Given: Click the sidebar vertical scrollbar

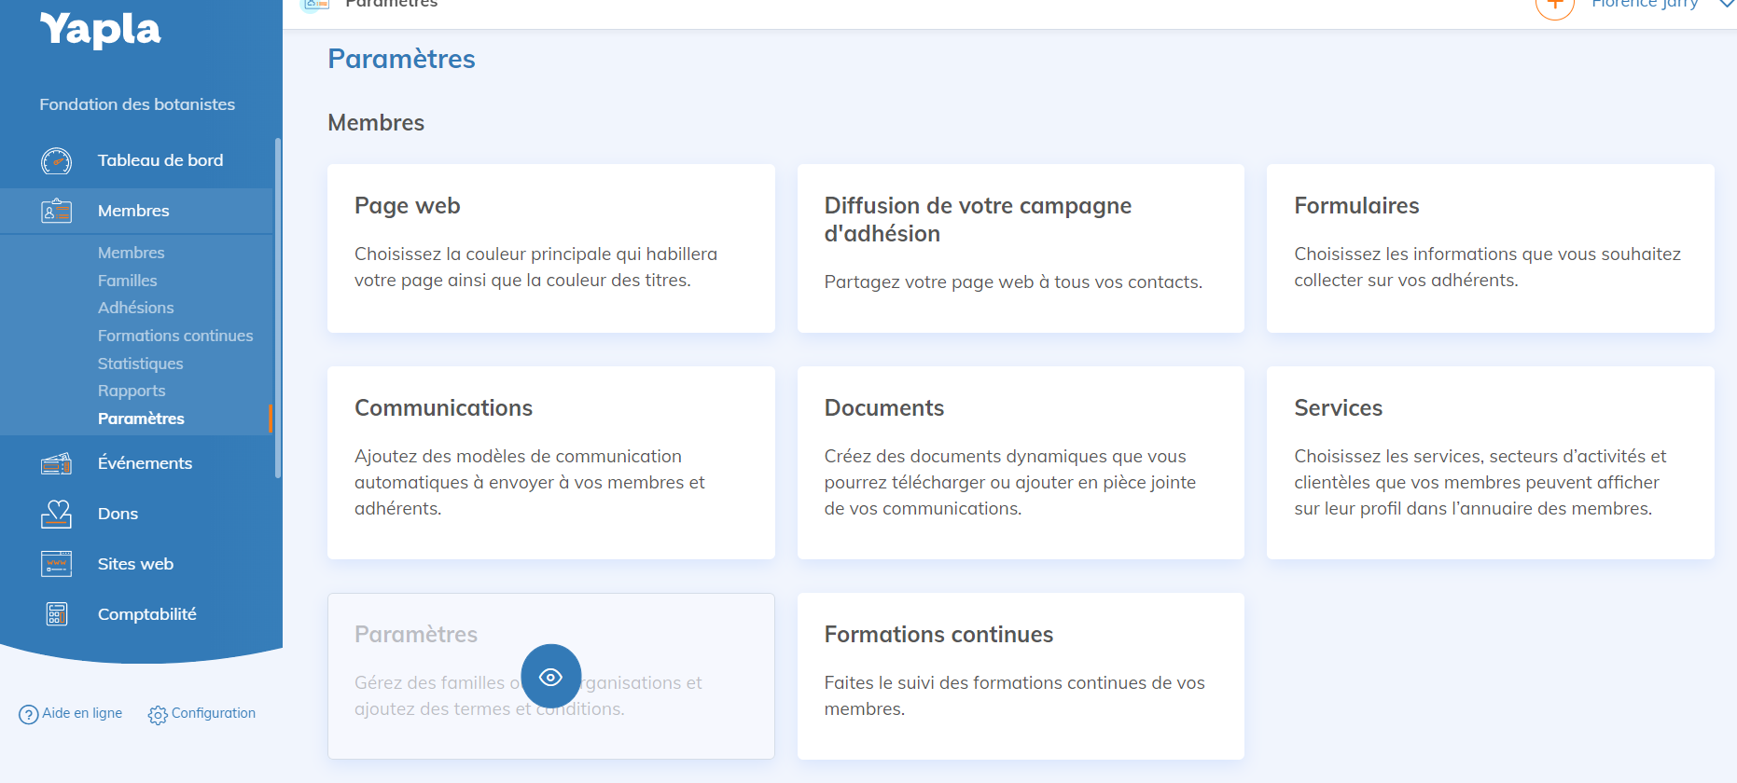Looking at the screenshot, I should click(x=277, y=308).
